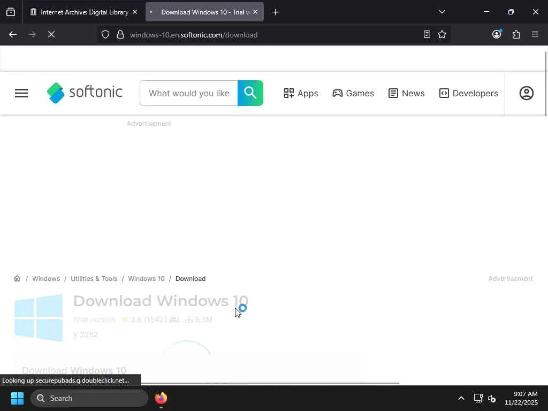The height and width of the screenshot is (411, 548).
Task: View site security padlock information
Action: [x=120, y=34]
